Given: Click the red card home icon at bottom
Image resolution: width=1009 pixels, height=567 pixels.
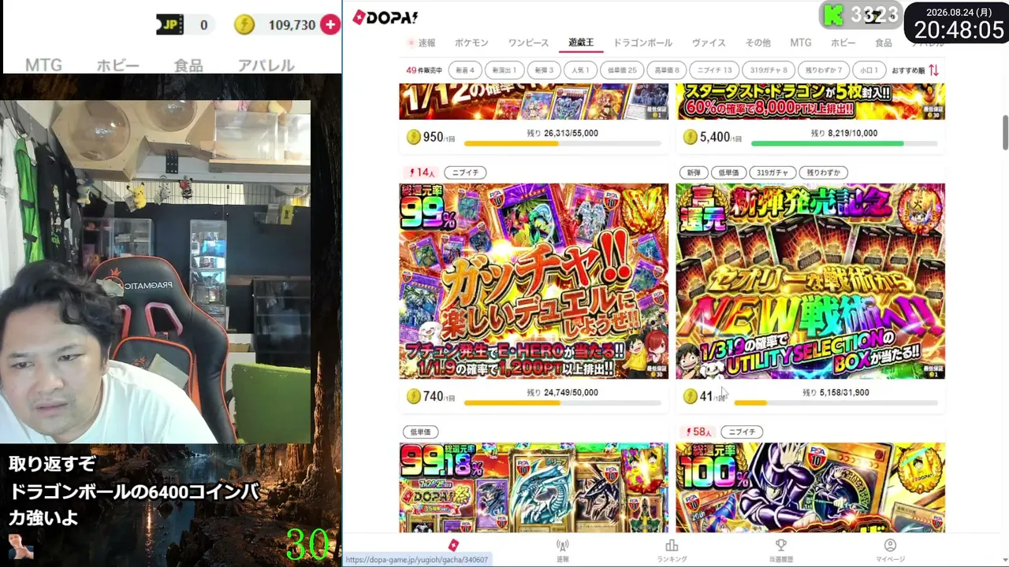Looking at the screenshot, I should point(453,545).
